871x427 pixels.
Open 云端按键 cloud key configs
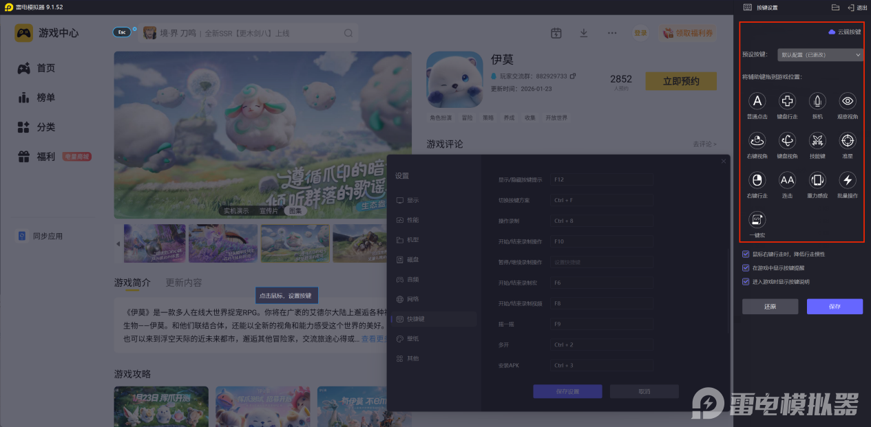pyautogui.click(x=844, y=32)
